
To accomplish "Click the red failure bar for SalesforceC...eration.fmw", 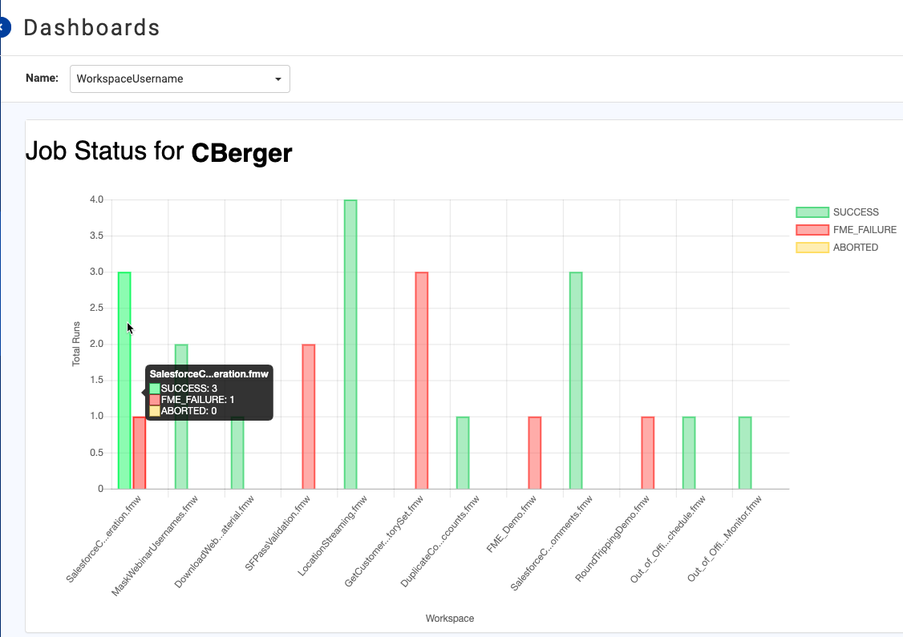I will 139,453.
